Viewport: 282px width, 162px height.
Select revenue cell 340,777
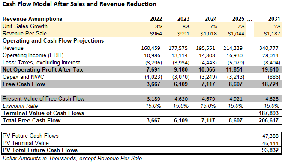[x=269, y=48]
